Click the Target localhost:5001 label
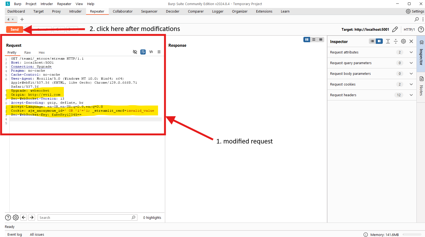 (365, 29)
